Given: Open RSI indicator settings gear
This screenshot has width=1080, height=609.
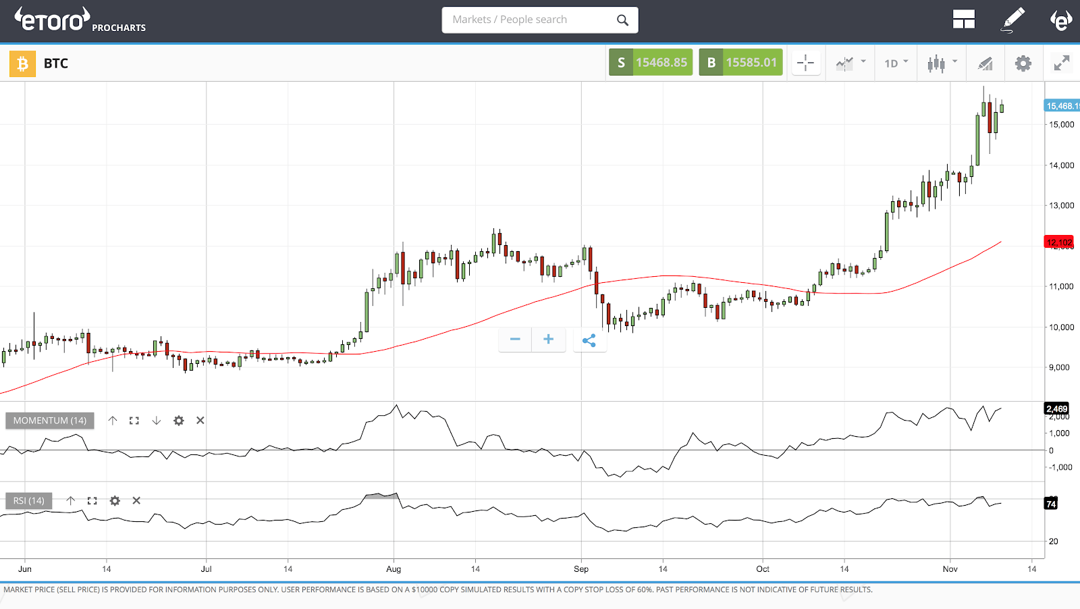Looking at the screenshot, I should pyautogui.click(x=115, y=501).
